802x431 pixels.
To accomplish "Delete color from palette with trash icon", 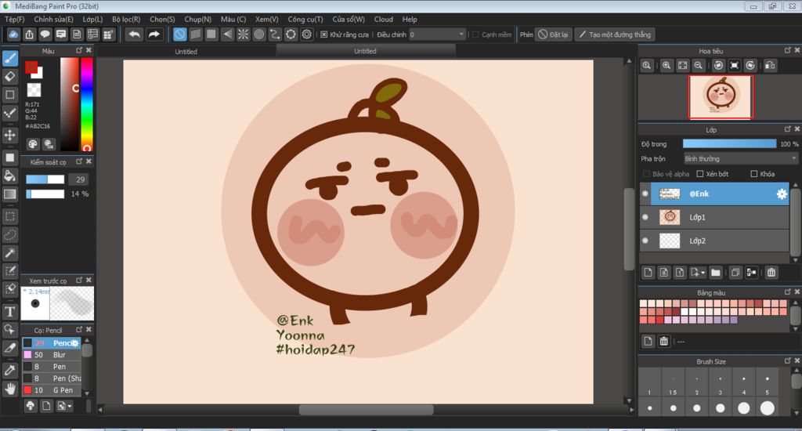I will coord(664,342).
